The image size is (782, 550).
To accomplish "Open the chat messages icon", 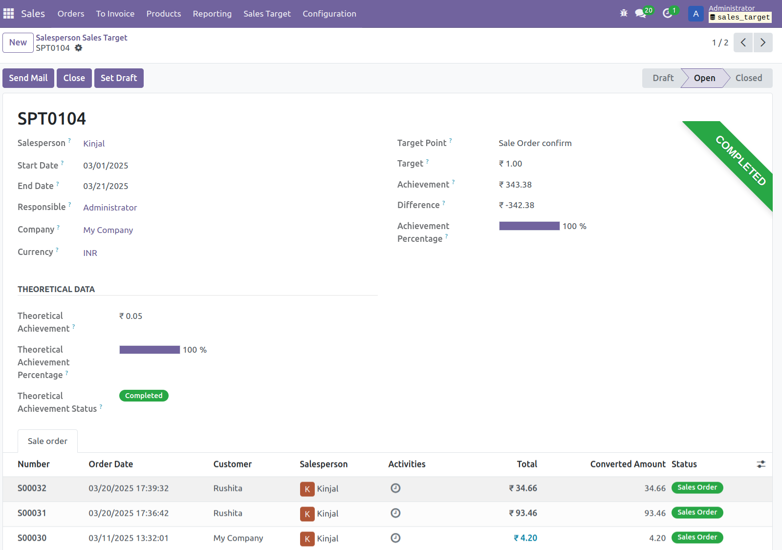I will 640,14.
